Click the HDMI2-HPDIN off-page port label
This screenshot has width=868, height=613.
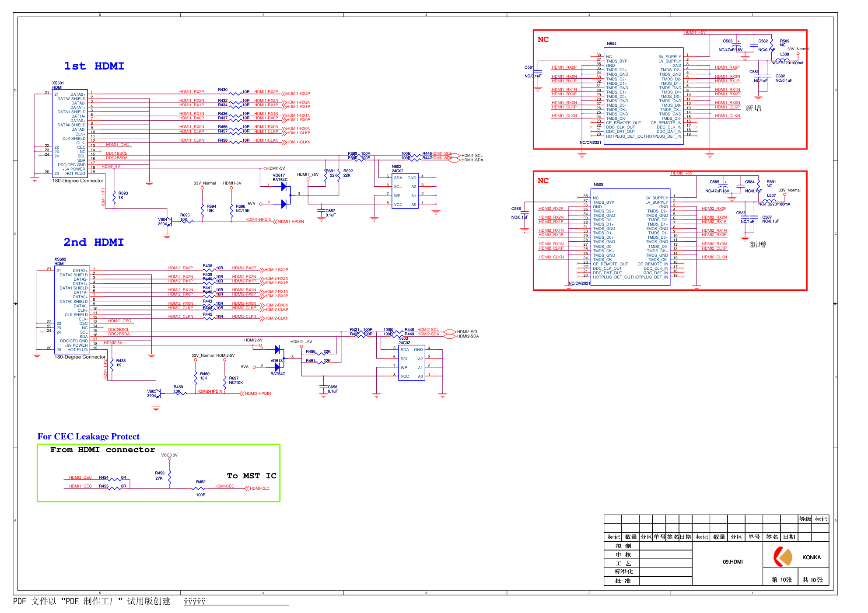(258, 394)
